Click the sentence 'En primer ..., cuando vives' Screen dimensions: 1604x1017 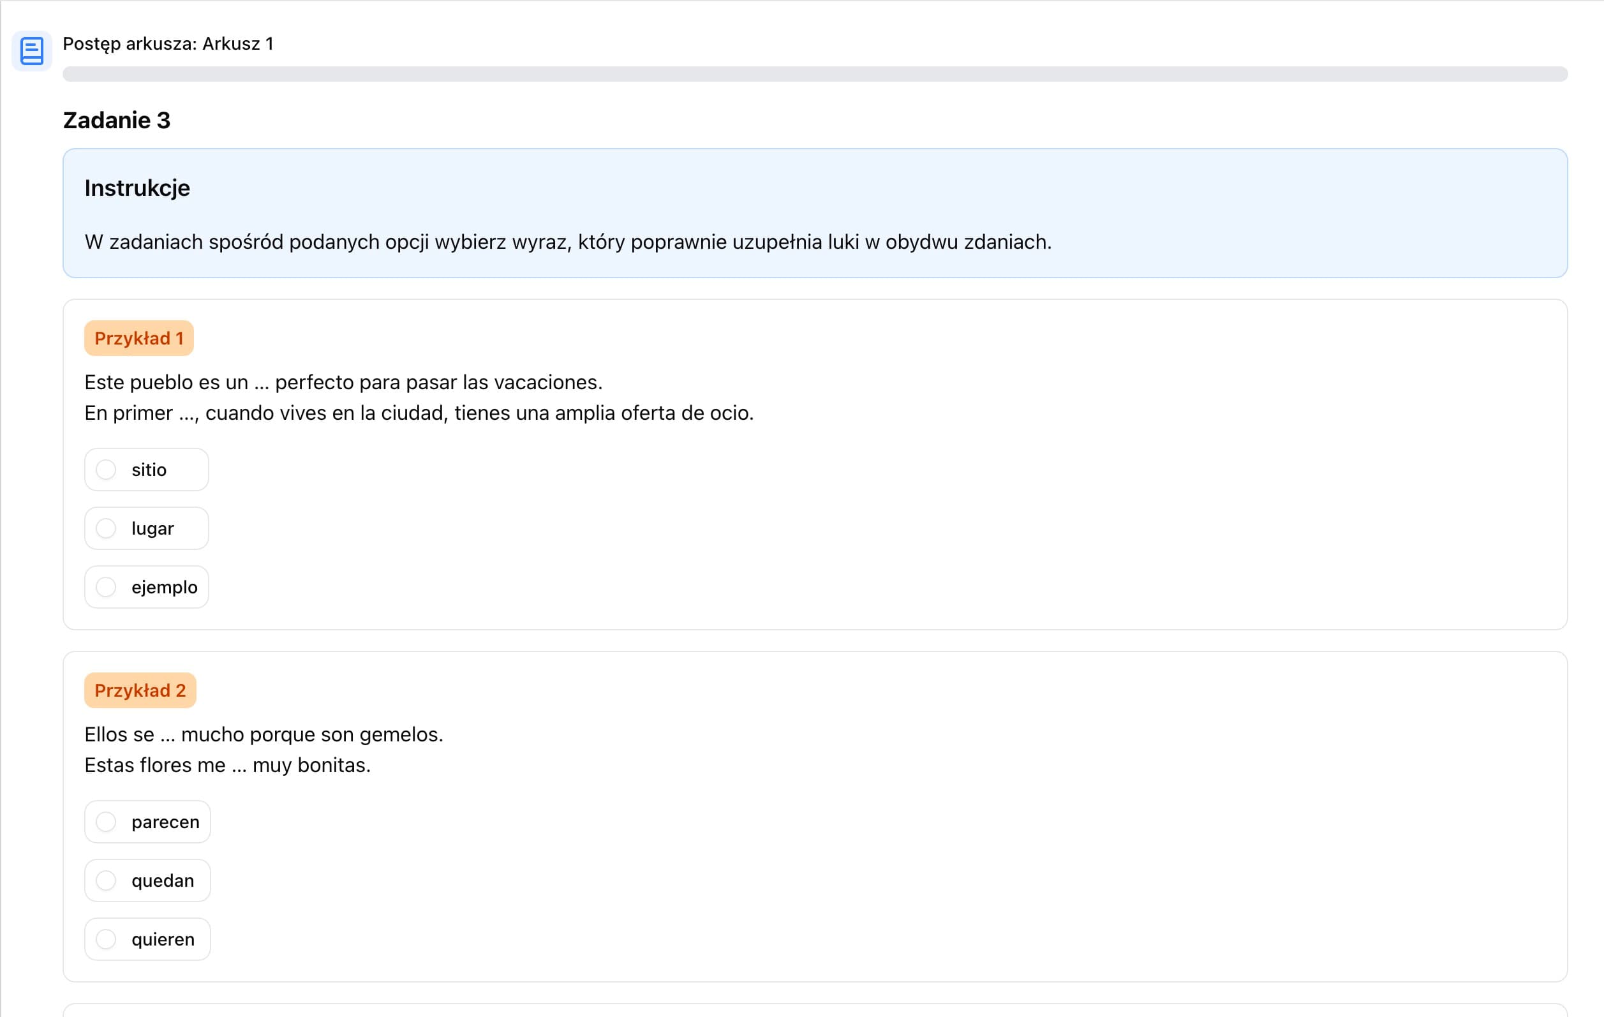(x=419, y=413)
